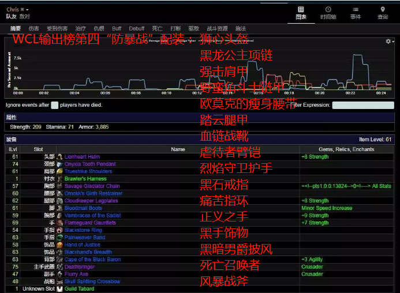The image size is (400, 293).
Task: Open the Blackstone Ring link
Action: pyautogui.click(x=83, y=230)
